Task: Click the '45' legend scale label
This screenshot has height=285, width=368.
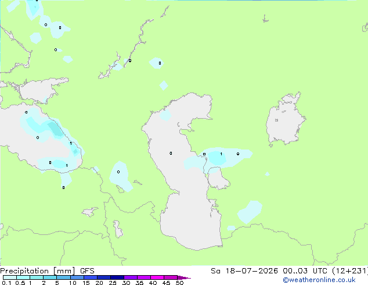Action: 167,283
